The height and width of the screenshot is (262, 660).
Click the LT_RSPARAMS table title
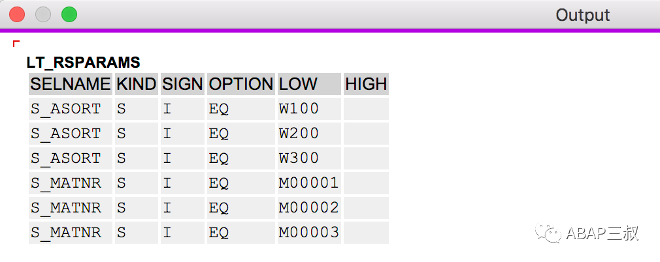[x=84, y=63]
